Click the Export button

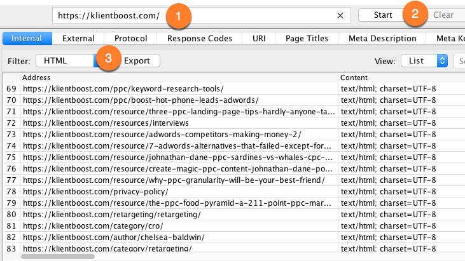137,61
